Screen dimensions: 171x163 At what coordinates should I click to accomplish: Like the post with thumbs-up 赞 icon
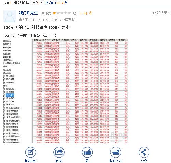pyautogui.click(x=87, y=152)
